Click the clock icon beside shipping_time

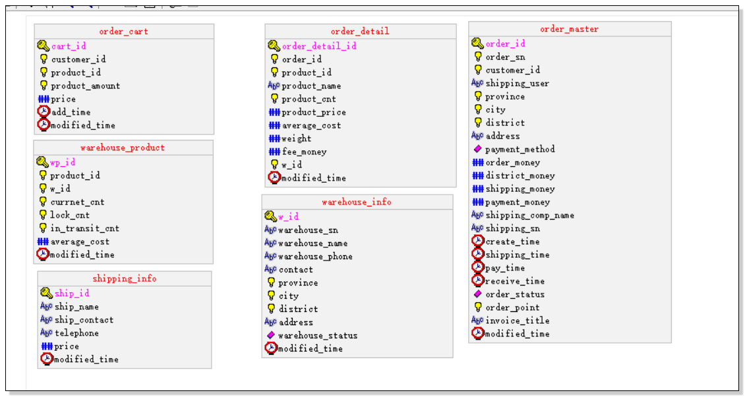click(x=477, y=255)
